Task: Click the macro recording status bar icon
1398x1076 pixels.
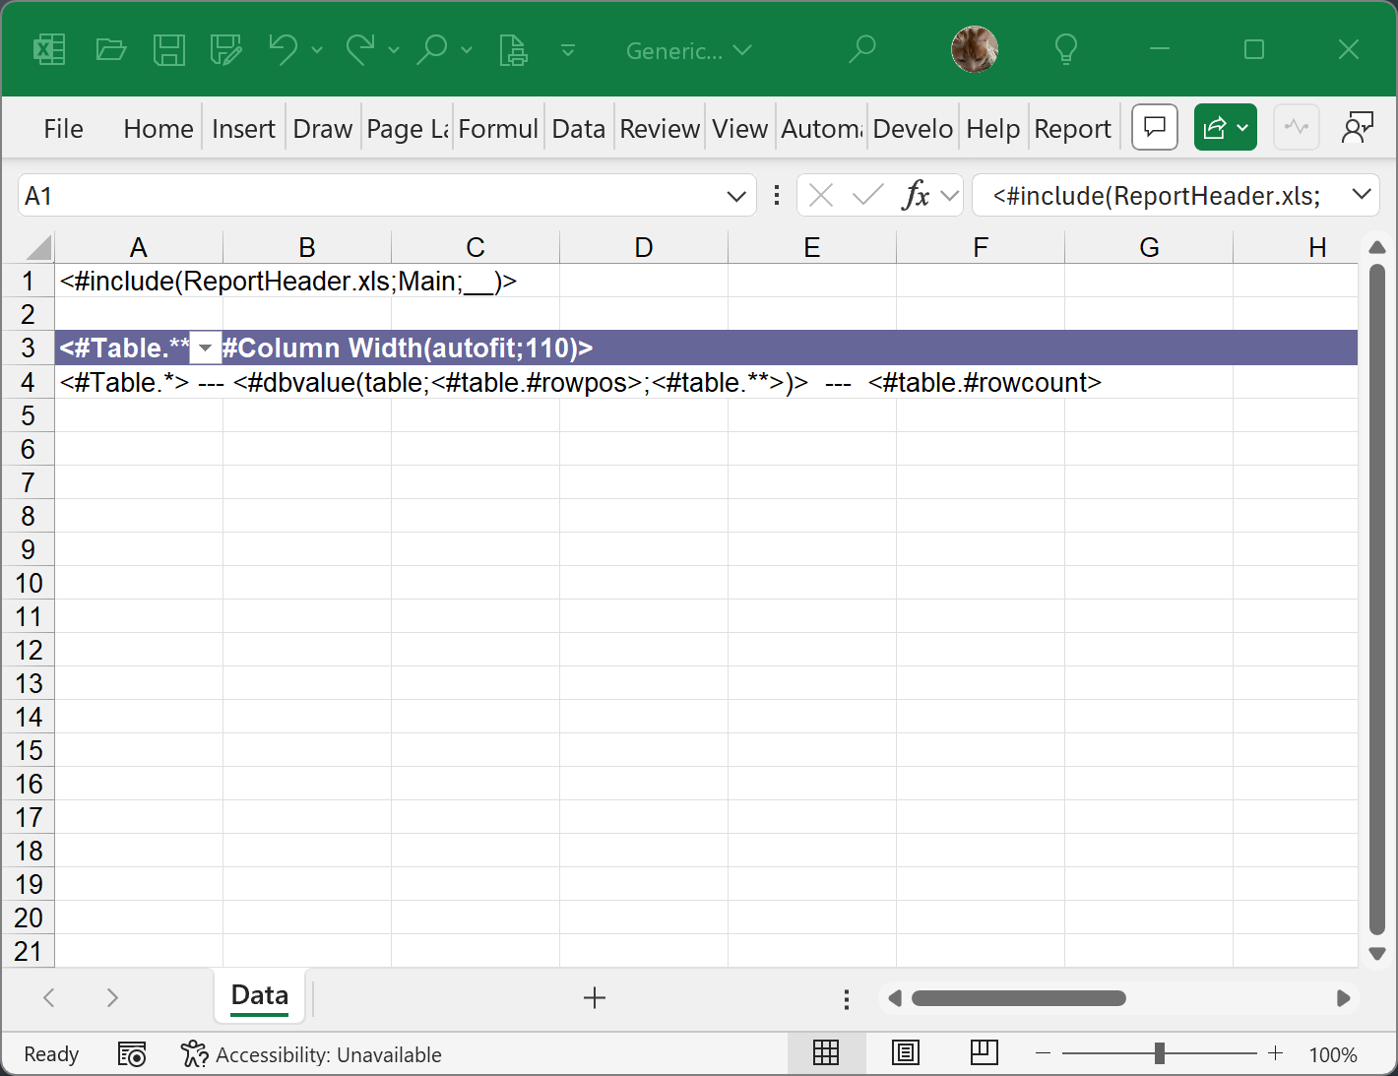Action: (x=132, y=1054)
